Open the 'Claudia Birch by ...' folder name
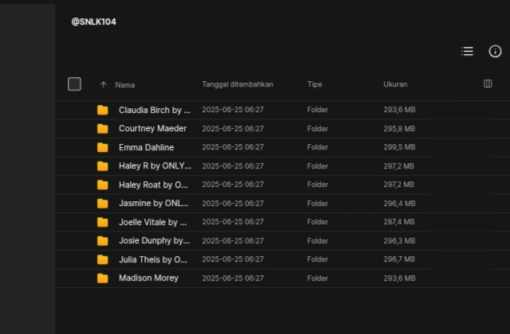Viewport: 510px width, 334px height. pos(155,110)
